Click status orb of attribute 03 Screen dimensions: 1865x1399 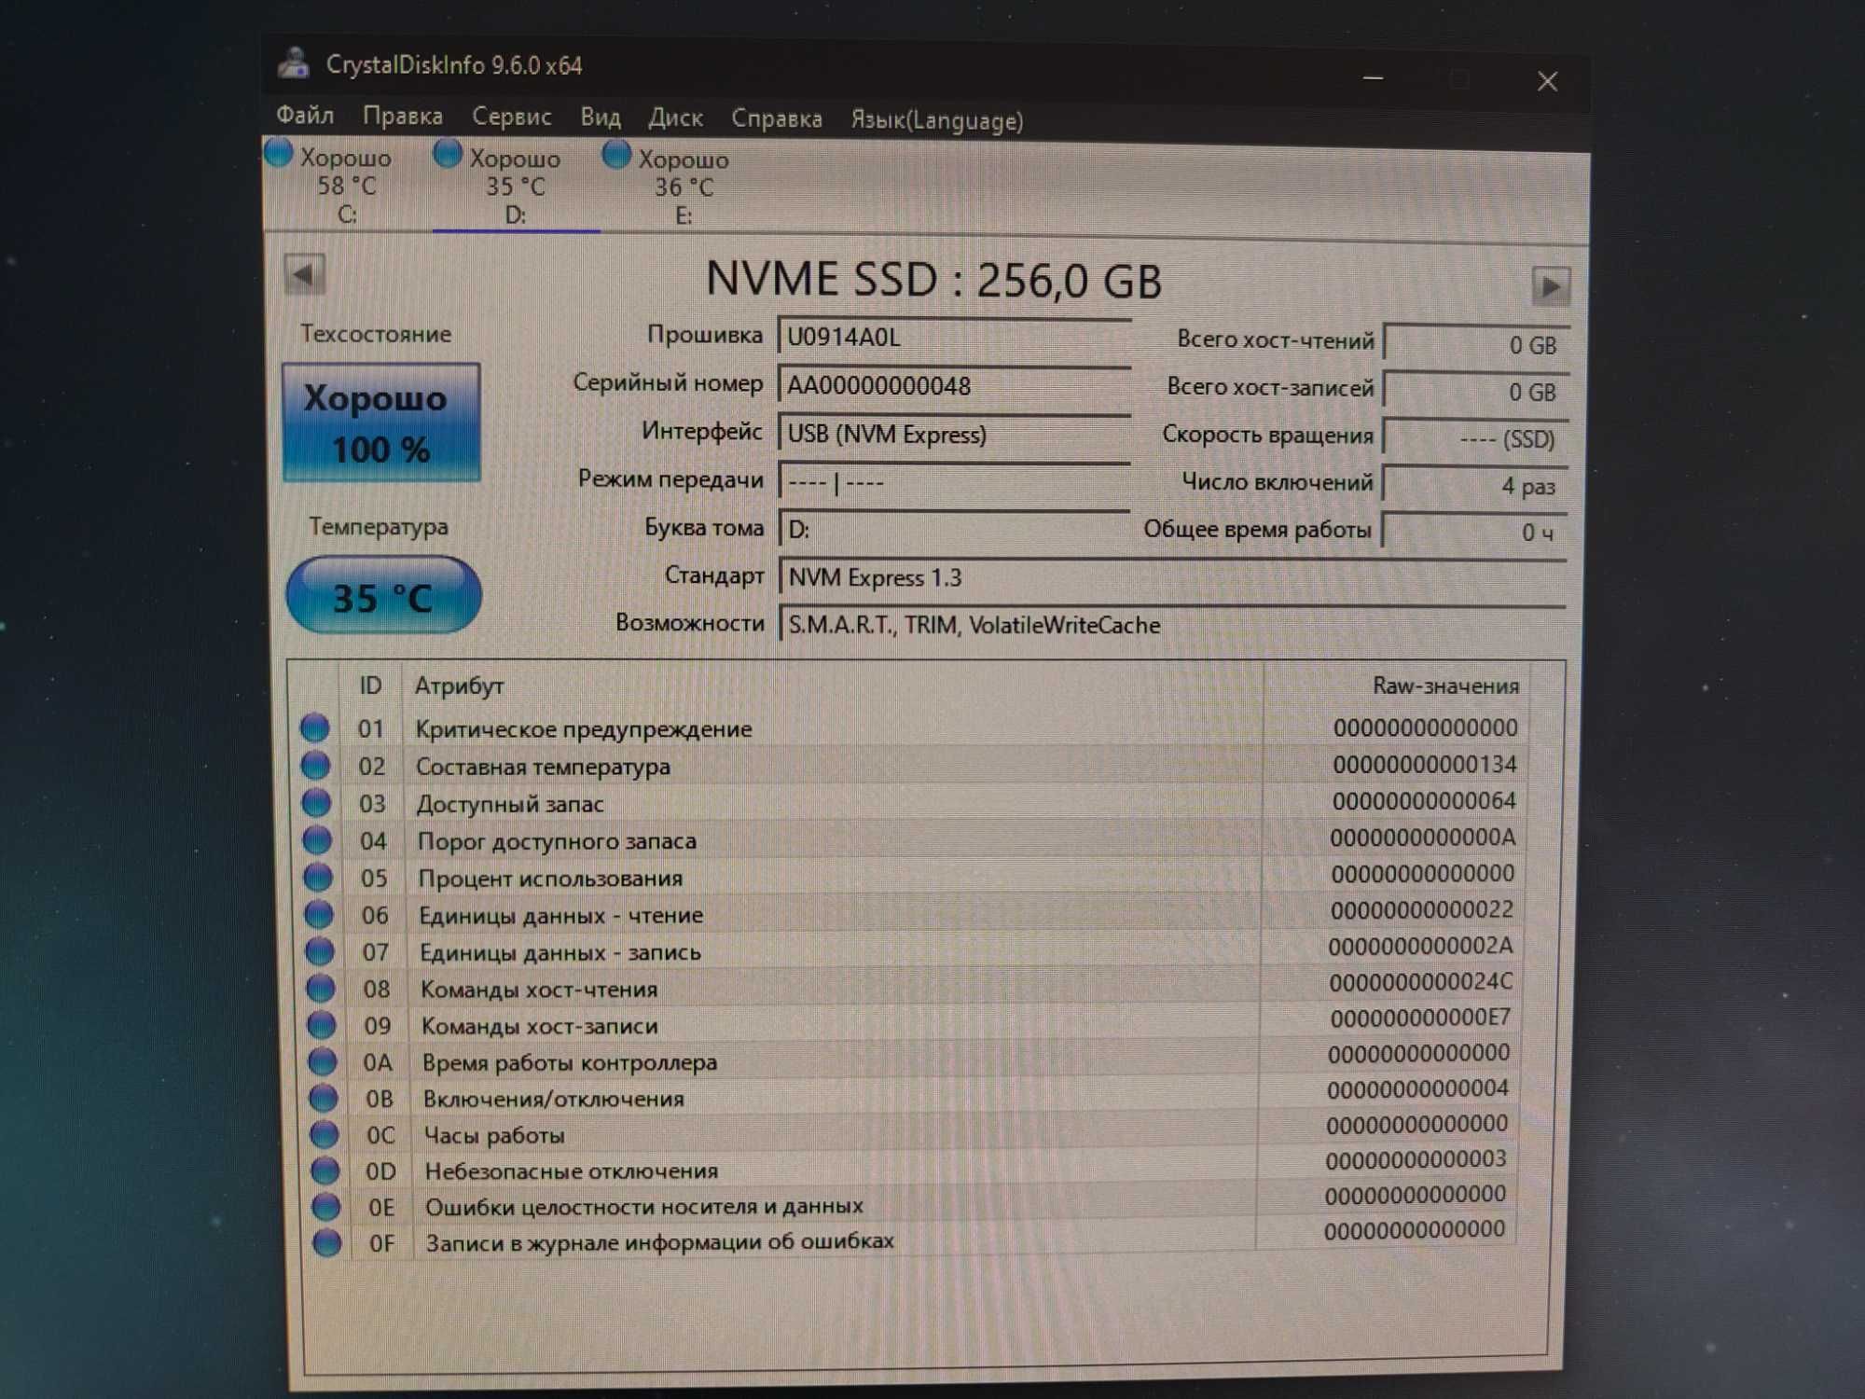pos(316,802)
